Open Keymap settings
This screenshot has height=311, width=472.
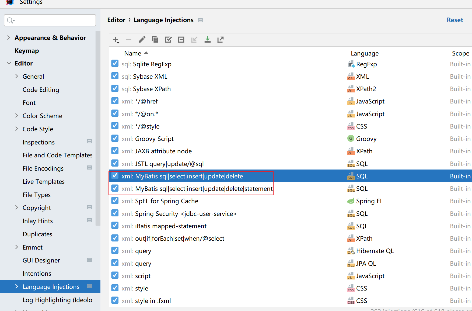(27, 51)
